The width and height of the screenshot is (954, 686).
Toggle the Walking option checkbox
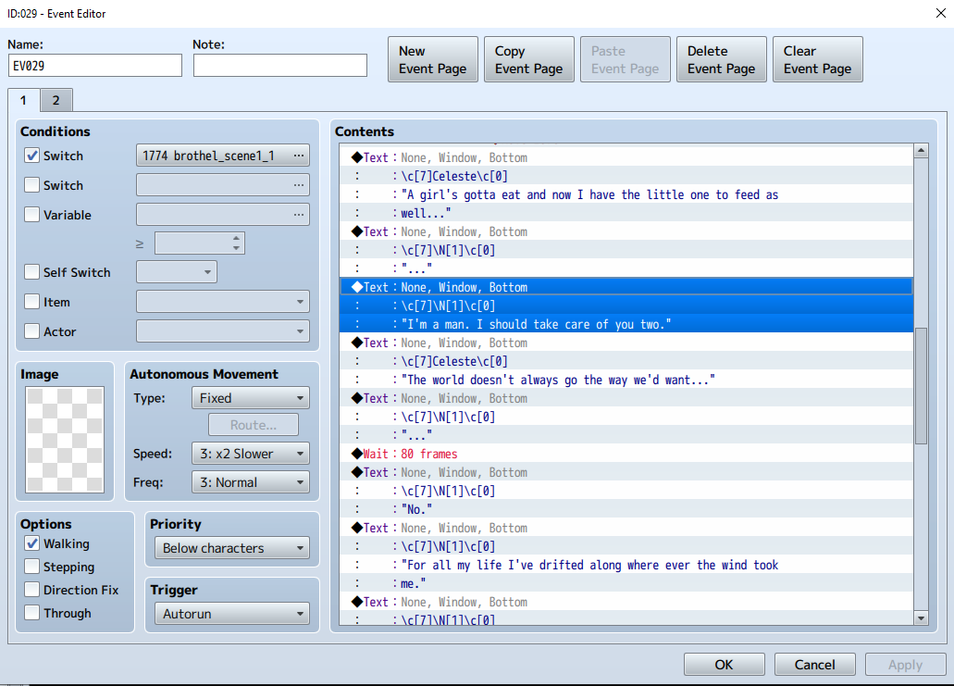coord(32,543)
